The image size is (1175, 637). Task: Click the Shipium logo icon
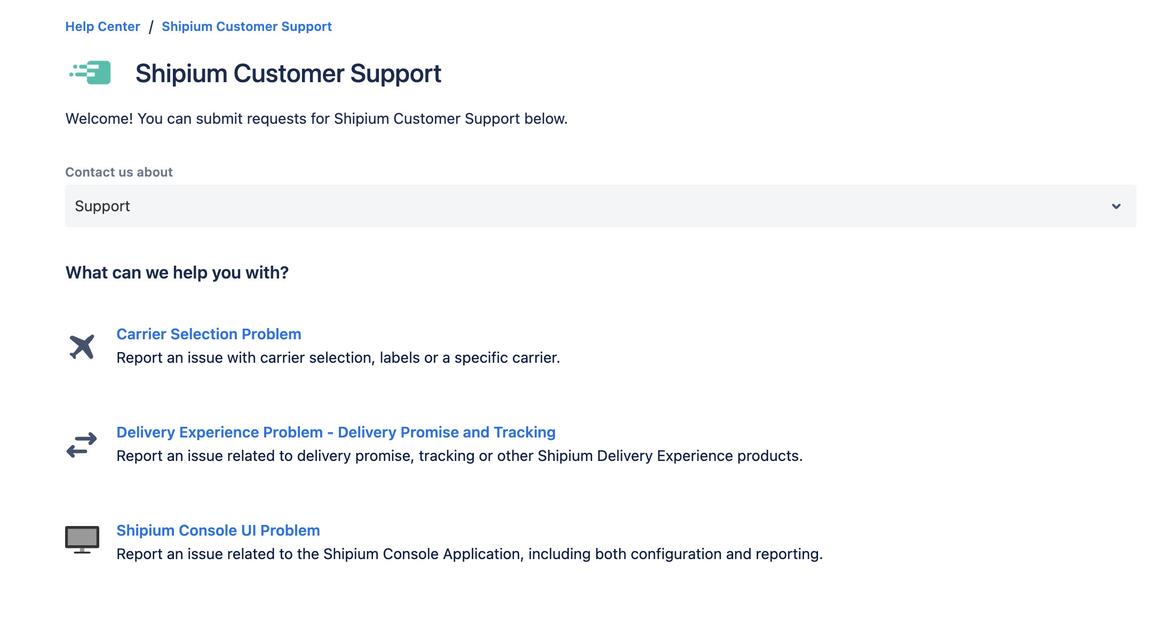click(x=90, y=73)
